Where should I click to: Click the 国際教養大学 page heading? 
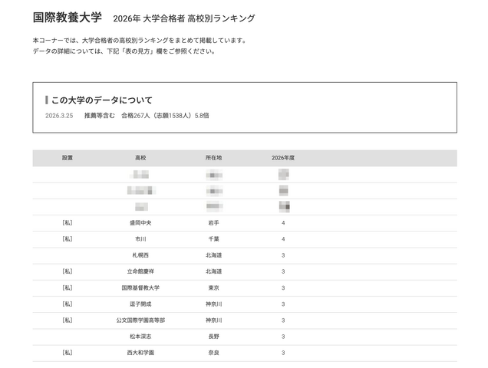(x=68, y=18)
